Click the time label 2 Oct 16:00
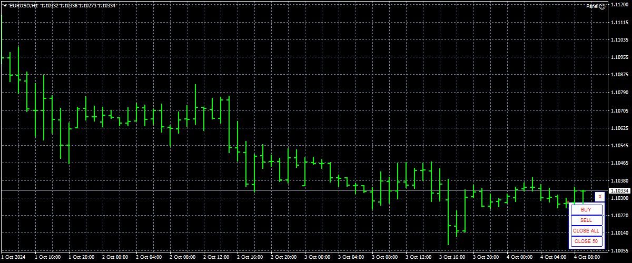632x263 pixels. 250,257
